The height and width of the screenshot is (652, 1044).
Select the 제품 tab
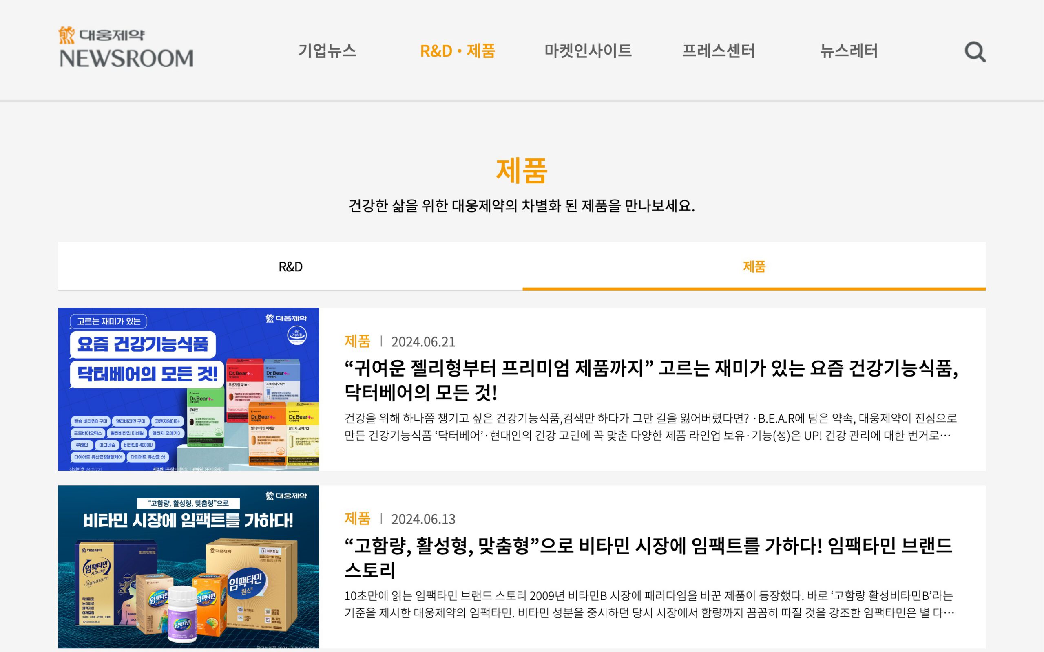click(754, 267)
